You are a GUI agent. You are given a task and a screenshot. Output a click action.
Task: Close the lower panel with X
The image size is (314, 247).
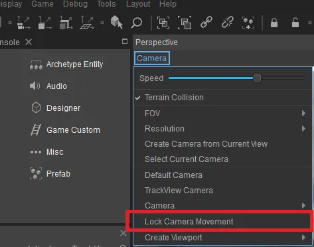point(123,233)
